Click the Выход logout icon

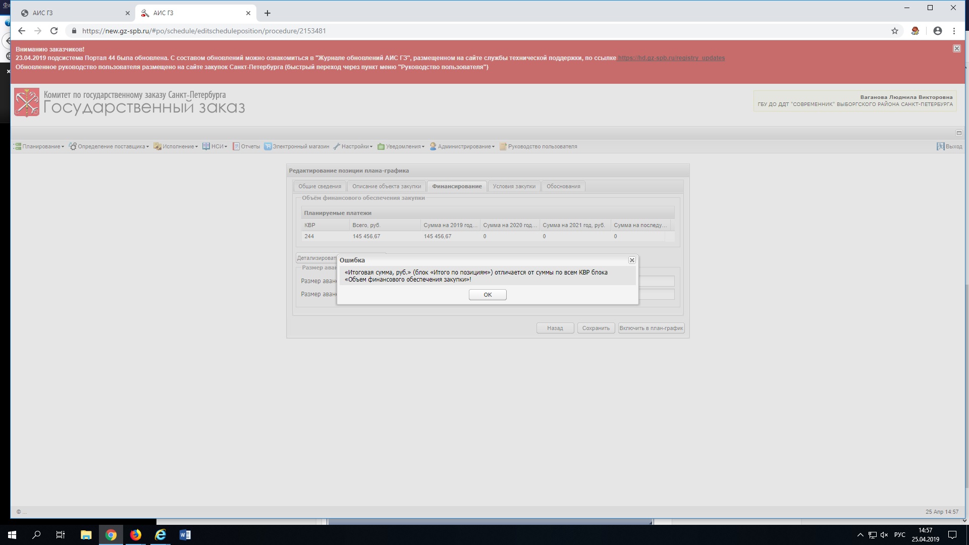941,146
